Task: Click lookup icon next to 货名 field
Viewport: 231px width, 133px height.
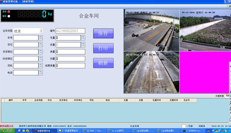Action: [41, 45]
